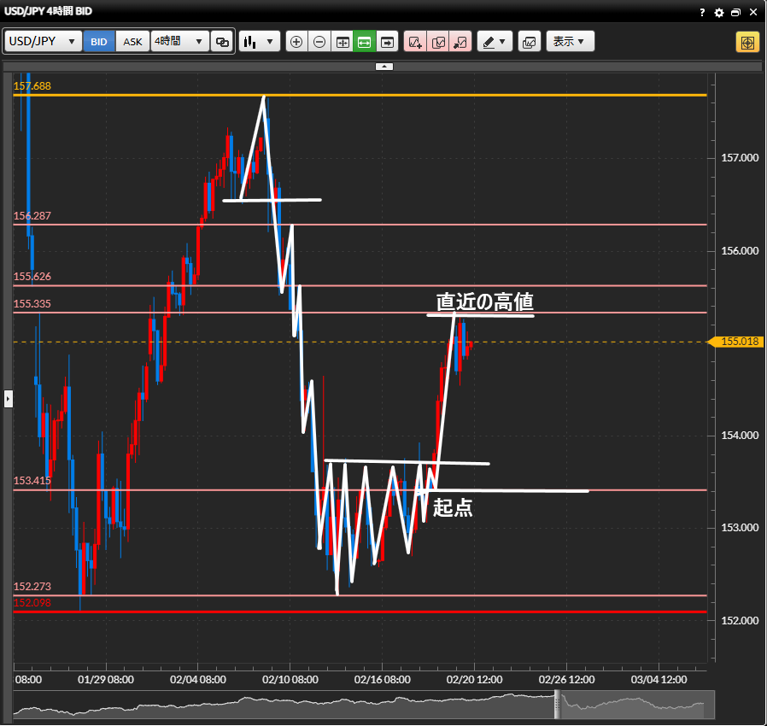
Task: Switch price display to BID
Action: pos(99,42)
